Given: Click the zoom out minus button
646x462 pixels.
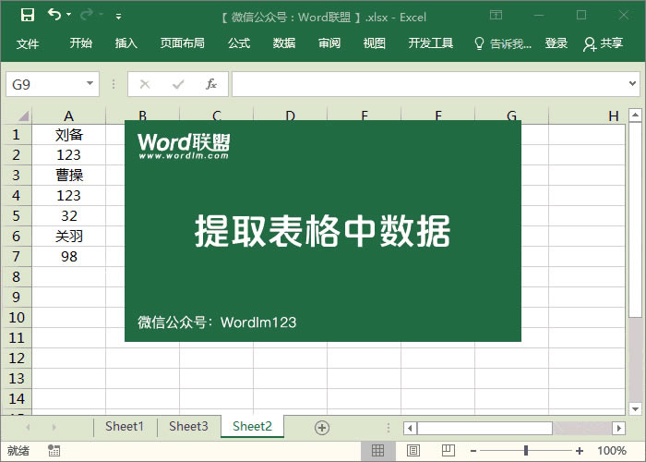Looking at the screenshot, I should [x=473, y=451].
